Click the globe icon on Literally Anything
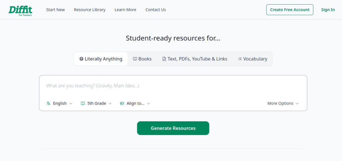This screenshot has width=342, height=161. point(81,59)
